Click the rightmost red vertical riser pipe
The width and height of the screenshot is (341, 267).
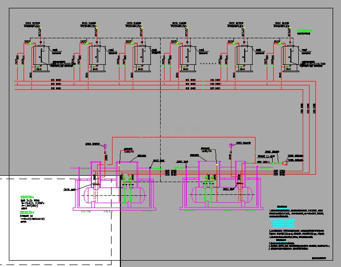(x=315, y=128)
